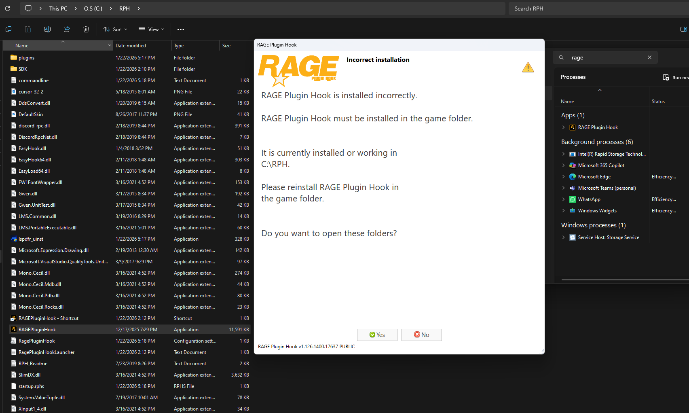Click the Share icon in the toolbar

67,29
